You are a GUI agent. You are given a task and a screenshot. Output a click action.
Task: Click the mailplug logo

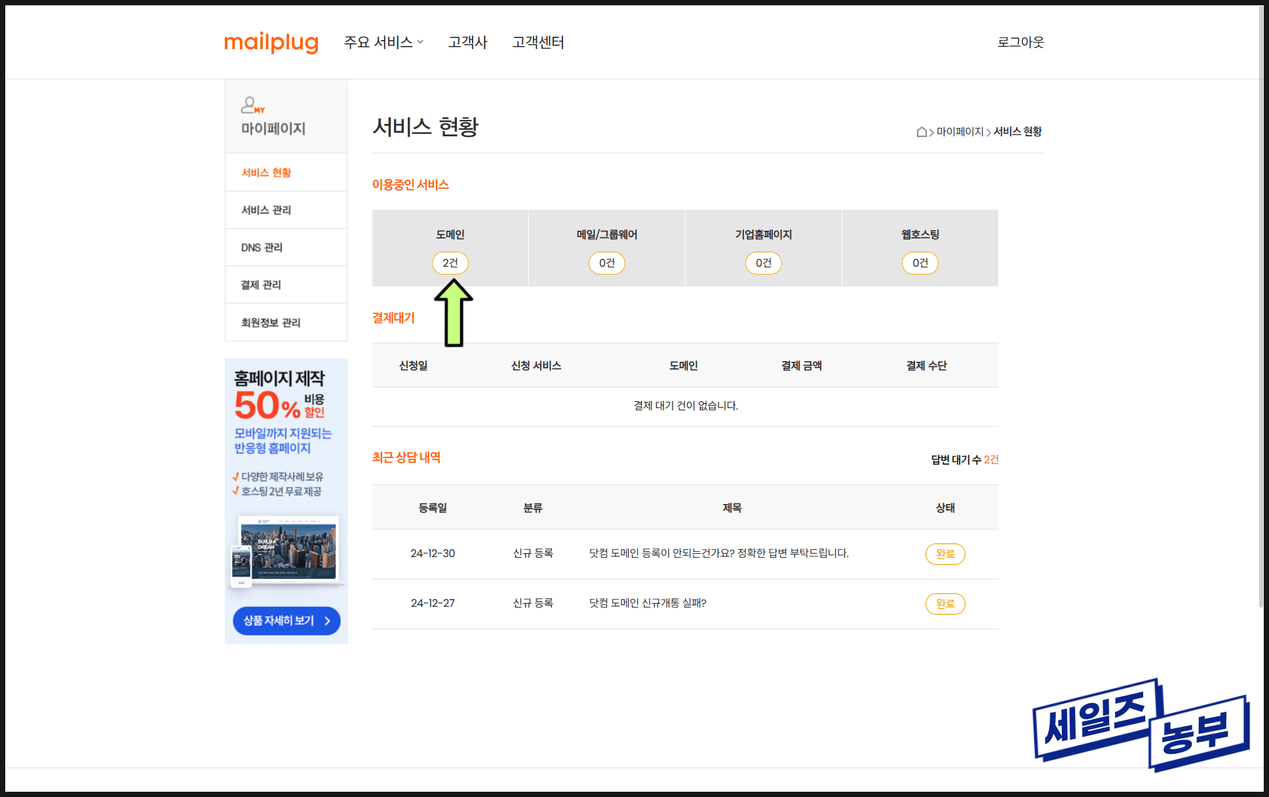[x=271, y=43]
